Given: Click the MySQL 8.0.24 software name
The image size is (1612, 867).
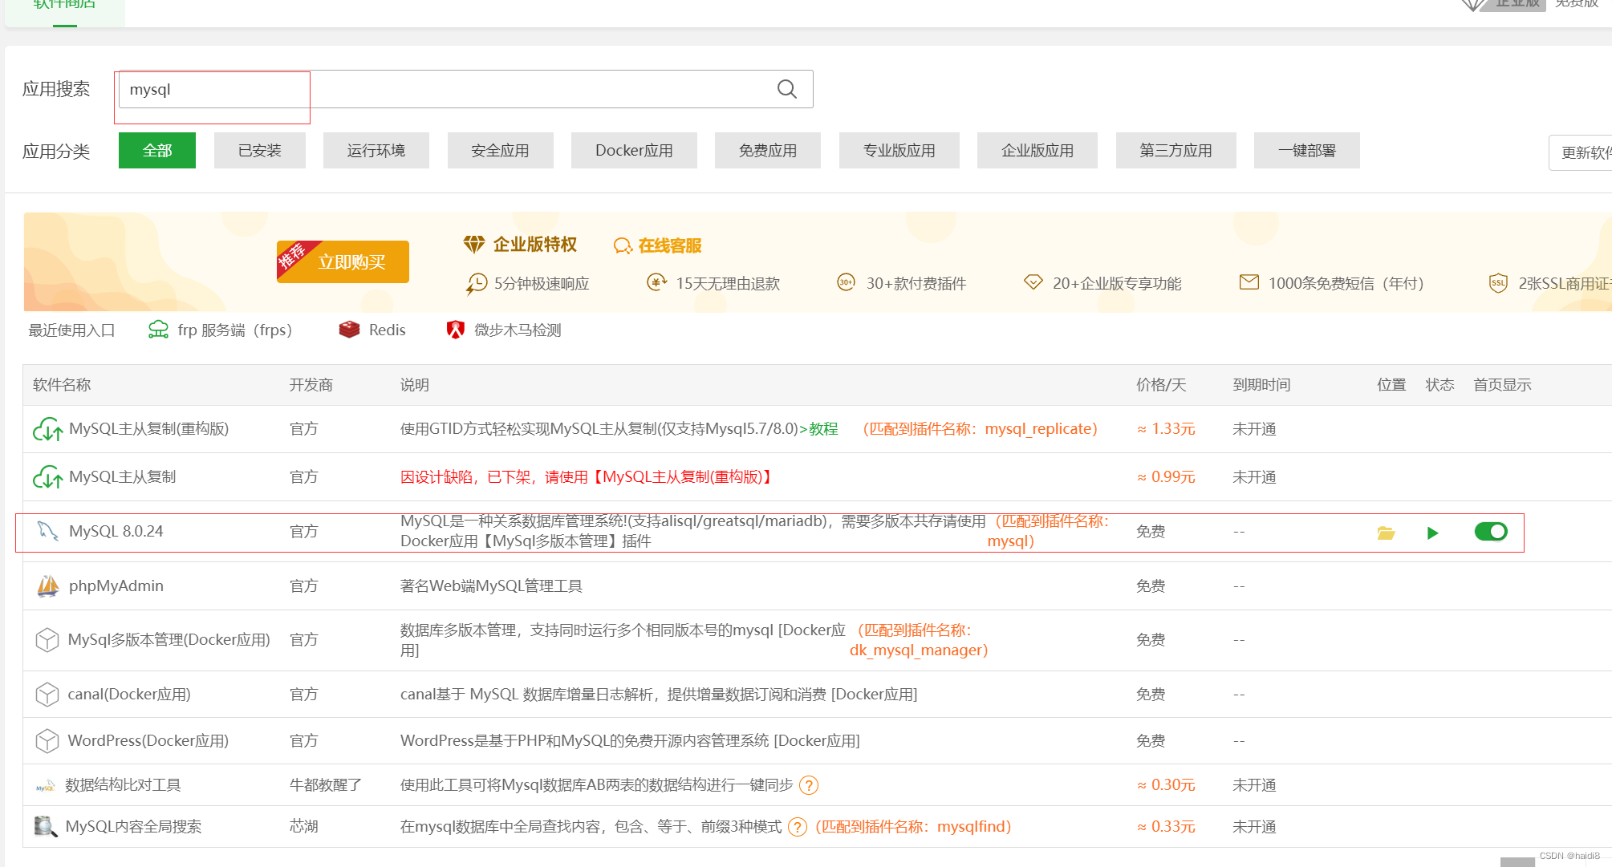Looking at the screenshot, I should tap(116, 531).
